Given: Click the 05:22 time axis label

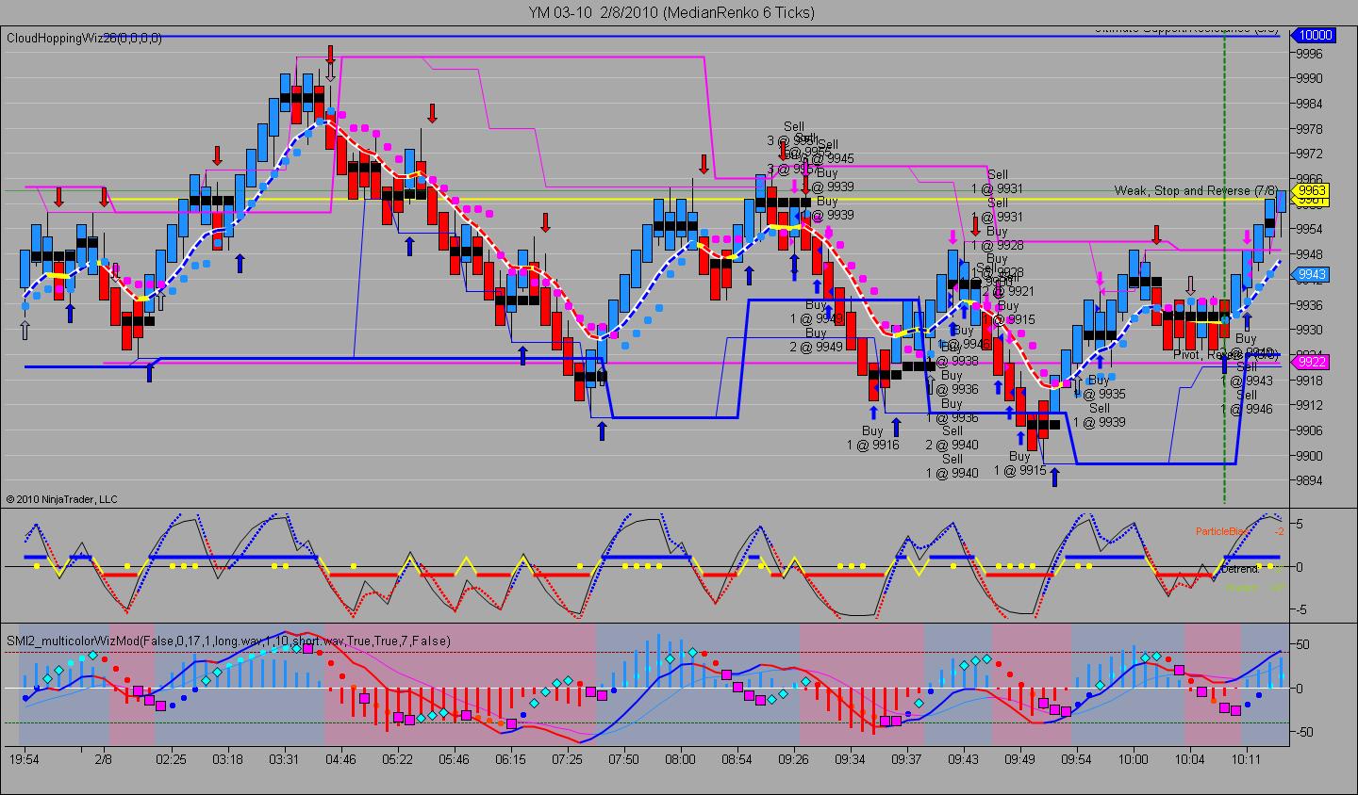Looking at the screenshot, I should tap(397, 758).
